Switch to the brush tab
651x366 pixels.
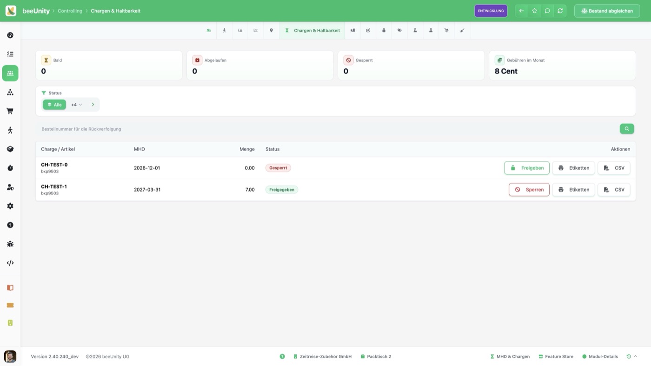click(462, 30)
